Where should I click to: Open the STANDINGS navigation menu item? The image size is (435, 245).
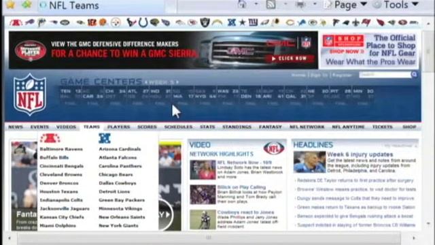(237, 127)
